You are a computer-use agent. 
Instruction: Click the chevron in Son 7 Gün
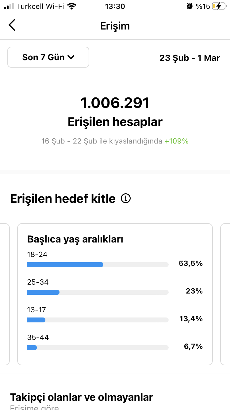(71, 57)
